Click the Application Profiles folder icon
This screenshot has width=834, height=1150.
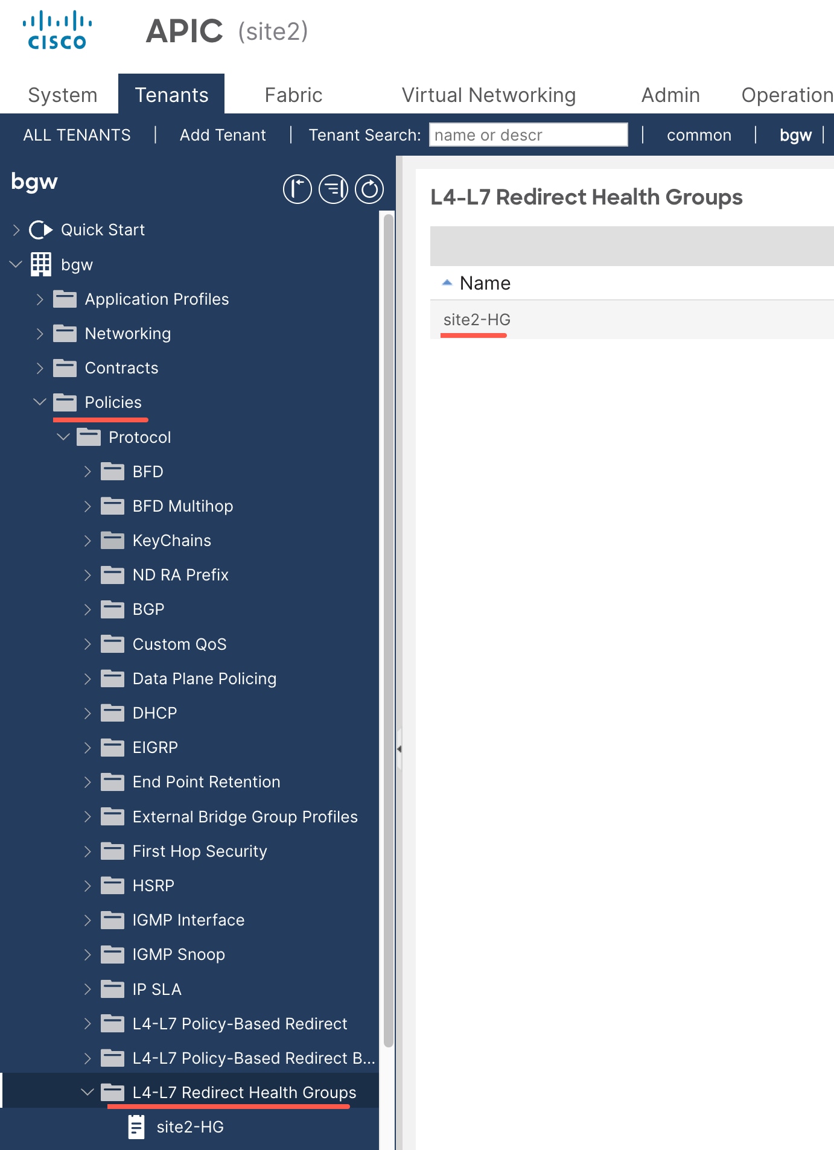pyautogui.click(x=65, y=299)
